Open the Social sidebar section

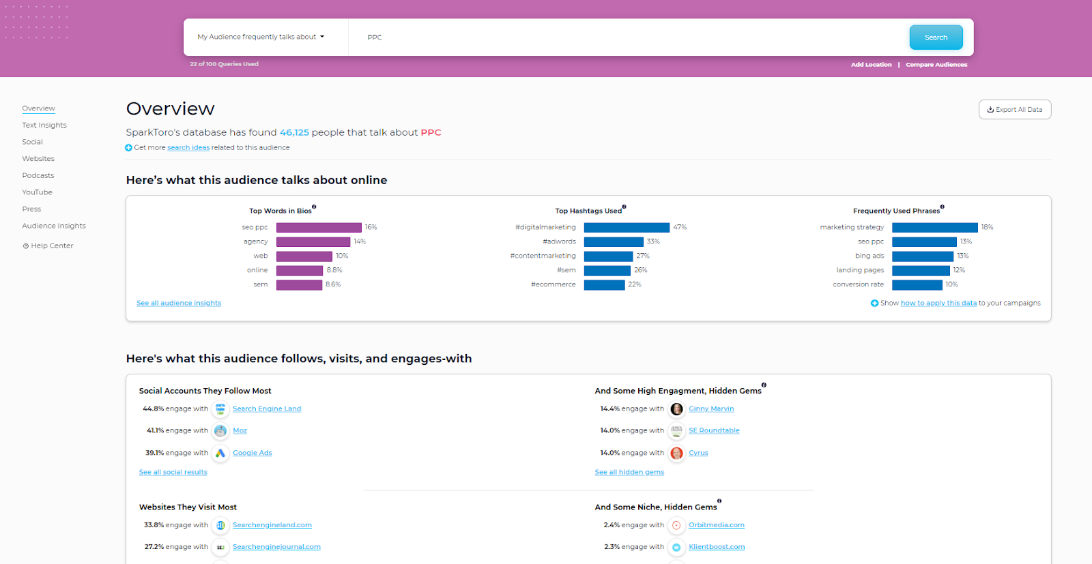32,142
